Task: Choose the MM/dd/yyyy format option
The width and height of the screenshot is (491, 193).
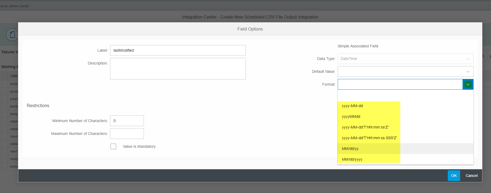Action: click(x=405, y=159)
